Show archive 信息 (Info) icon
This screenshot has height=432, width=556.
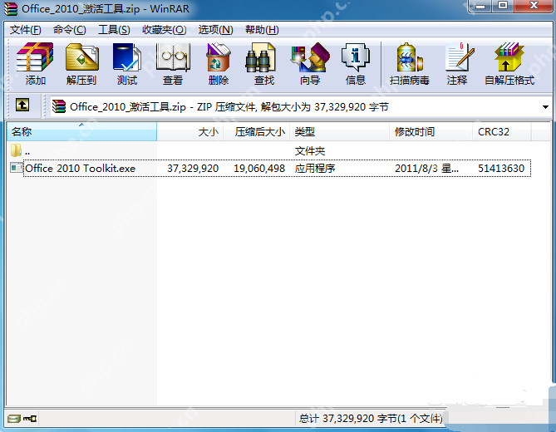(x=356, y=65)
